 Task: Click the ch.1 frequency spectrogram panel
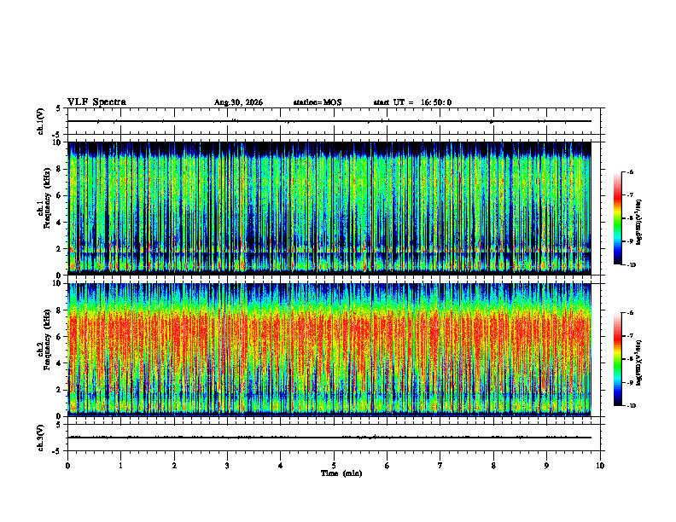(x=329, y=208)
